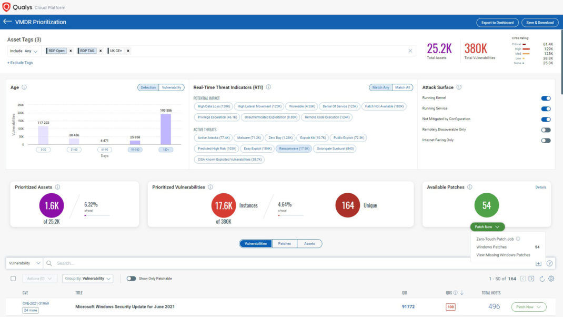Toggle Running Kernel switch
Image resolution: width=563 pixels, height=317 pixels.
coord(546,98)
